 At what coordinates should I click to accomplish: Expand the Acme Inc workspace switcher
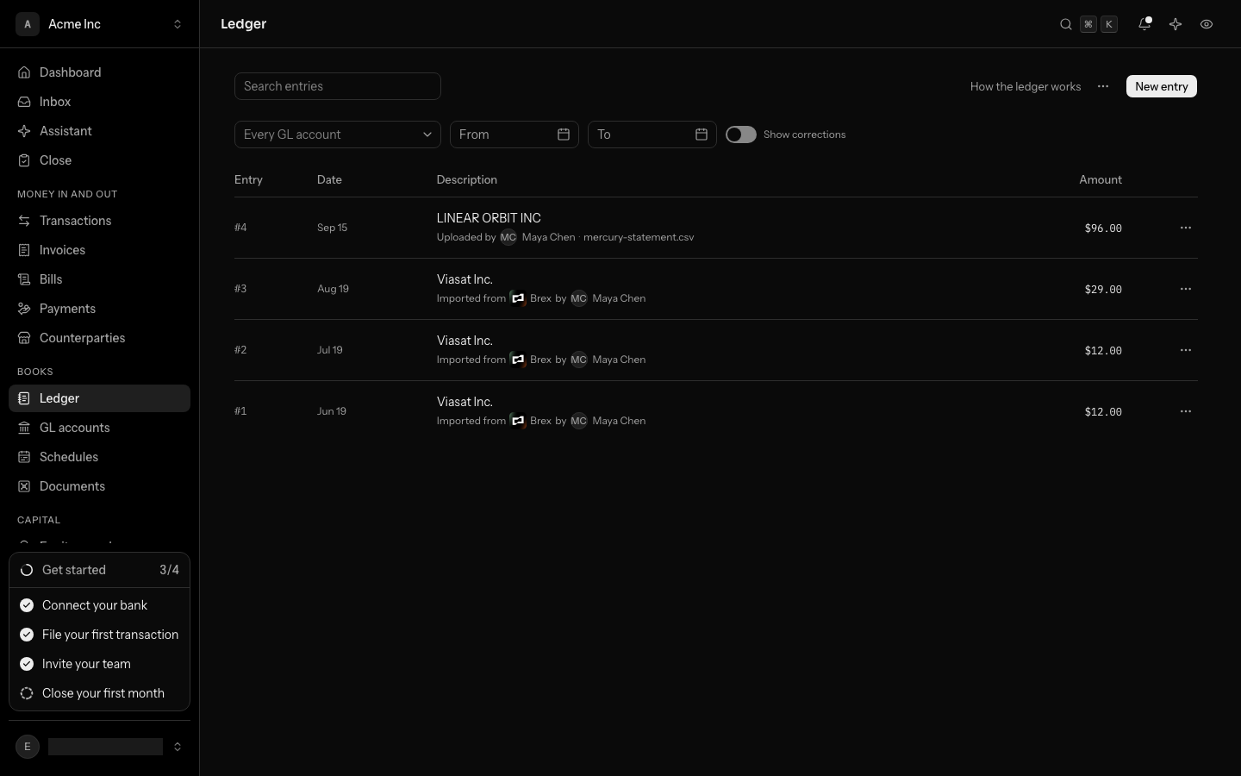(x=178, y=24)
